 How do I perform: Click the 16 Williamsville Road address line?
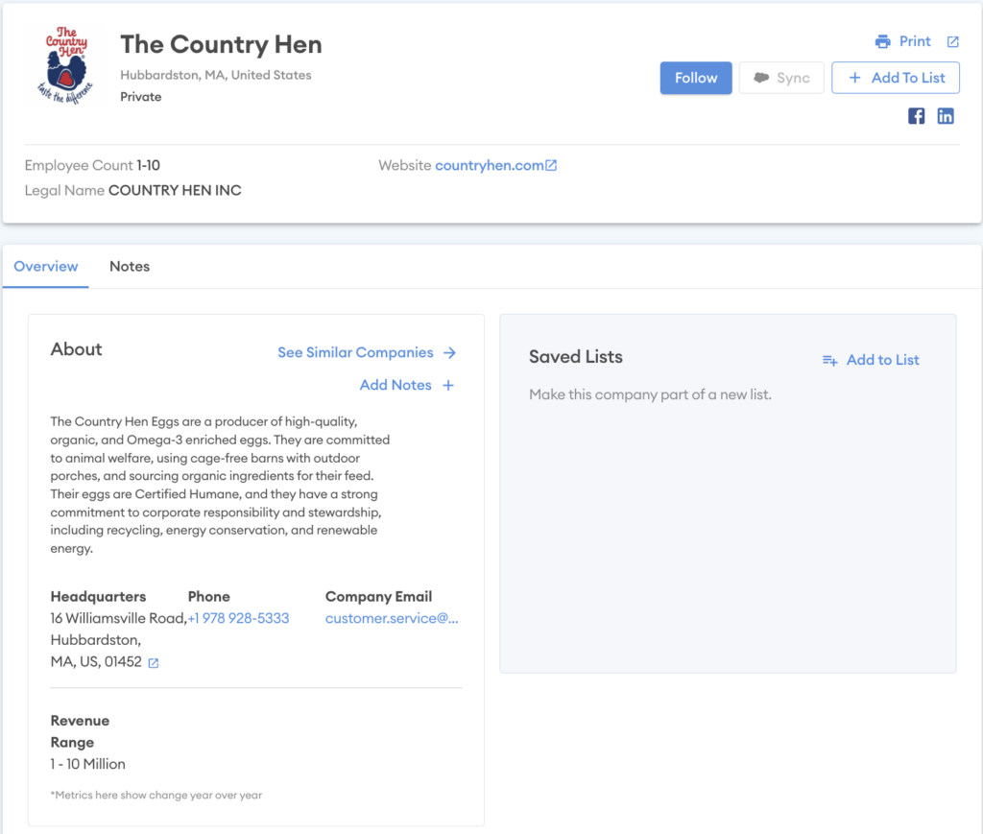click(118, 618)
